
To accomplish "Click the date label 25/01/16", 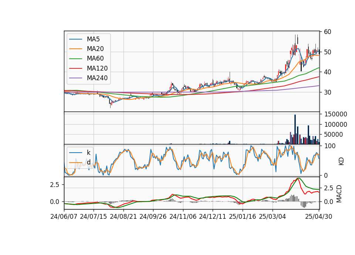I will tap(243, 217).
